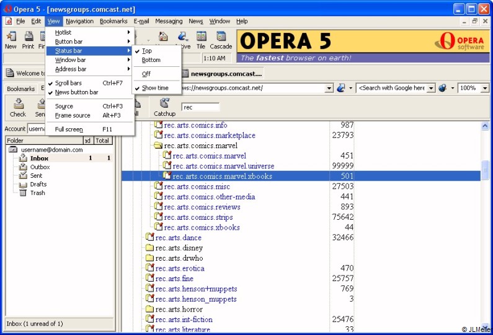Screen dimensions: 493x335
Task: Click the Print toolbar icon
Action: pyautogui.click(x=29, y=37)
